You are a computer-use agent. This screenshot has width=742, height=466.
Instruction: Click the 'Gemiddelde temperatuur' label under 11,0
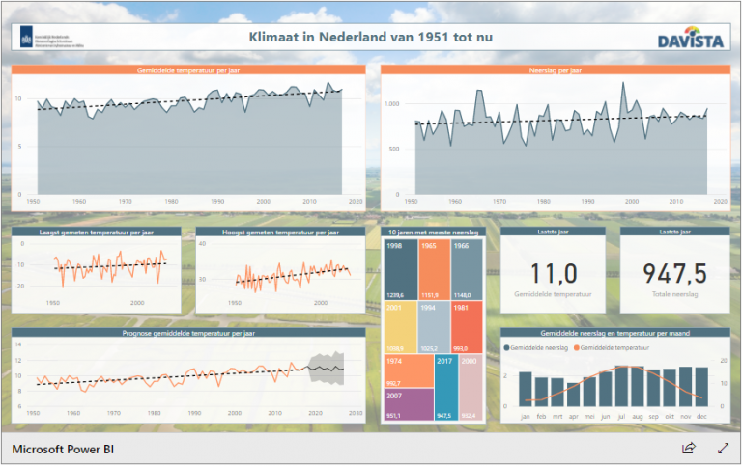point(554,294)
